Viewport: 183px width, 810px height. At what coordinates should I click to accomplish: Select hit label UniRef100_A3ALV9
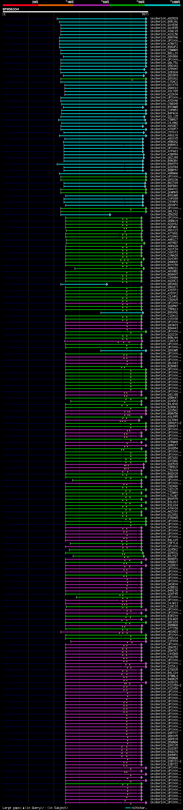click(164, 31)
